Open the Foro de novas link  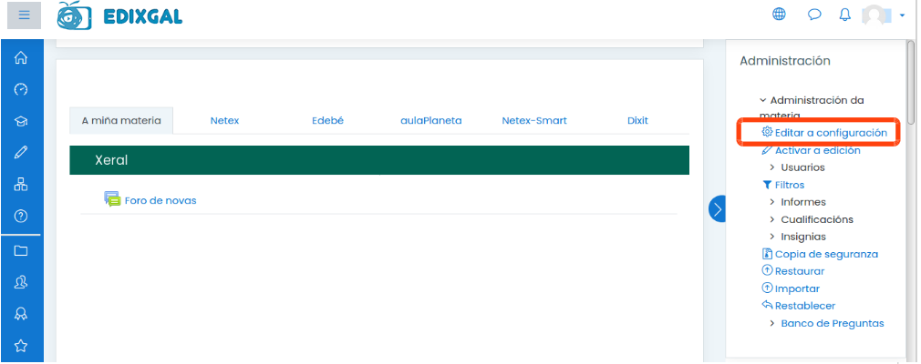pyautogui.click(x=160, y=200)
